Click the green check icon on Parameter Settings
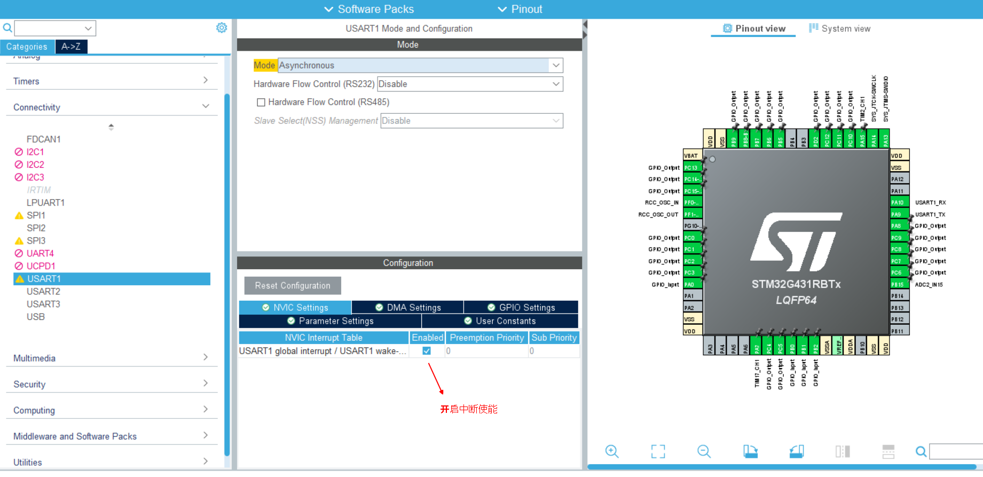 (291, 321)
